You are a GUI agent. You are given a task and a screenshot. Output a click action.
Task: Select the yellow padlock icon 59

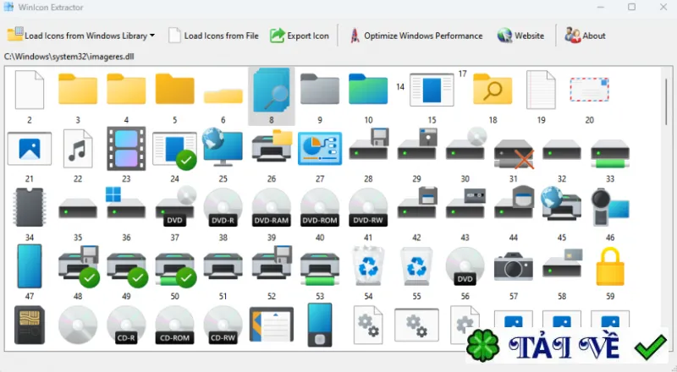(610, 265)
